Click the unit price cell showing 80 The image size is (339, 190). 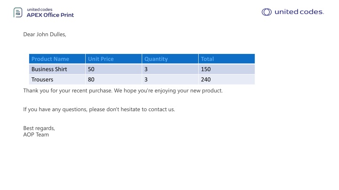point(114,79)
